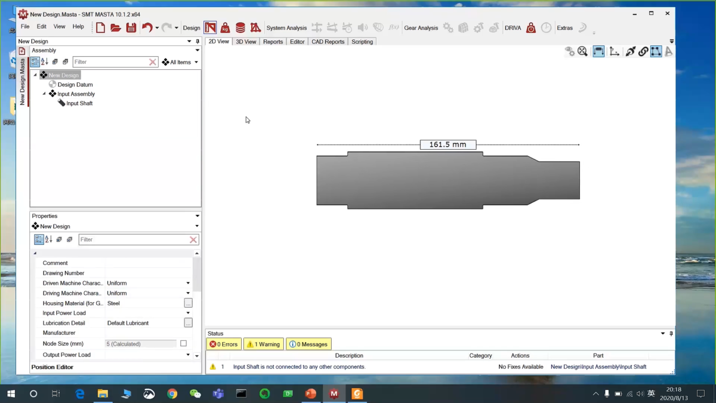
Task: Click the Undo arrow icon
Action: 147,27
